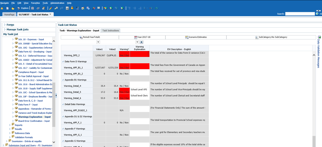Screen dimensions: 322x147
Task: Expand the Validation Formats tree node
Action: [x=10, y=137]
